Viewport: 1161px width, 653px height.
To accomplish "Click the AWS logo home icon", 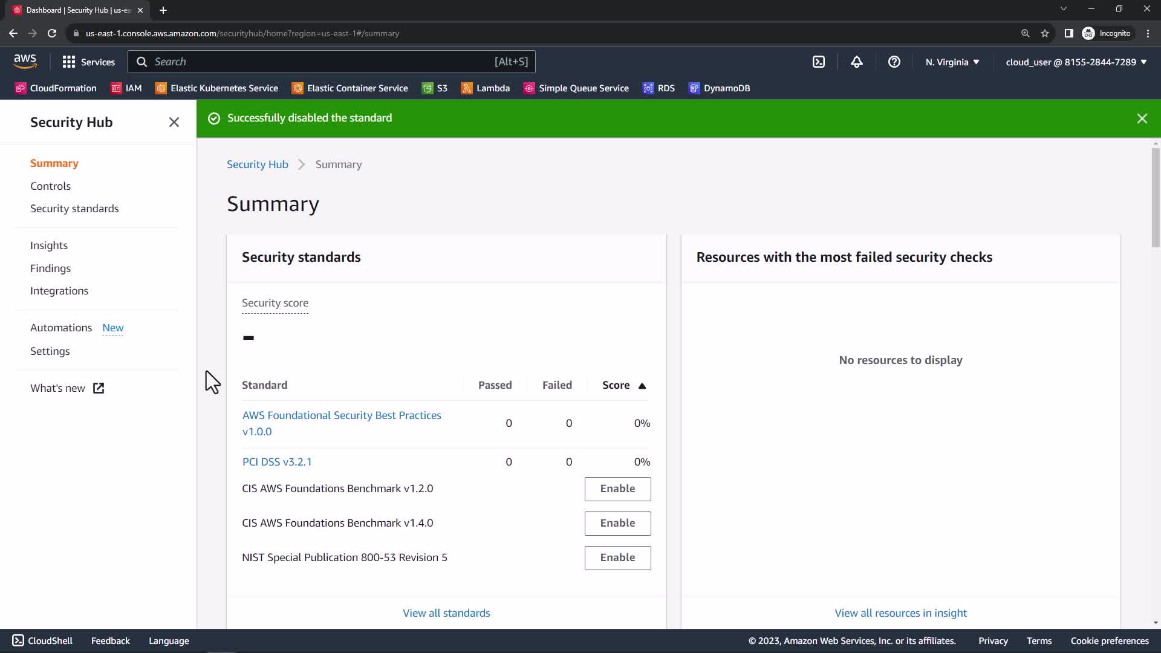I will tap(25, 61).
